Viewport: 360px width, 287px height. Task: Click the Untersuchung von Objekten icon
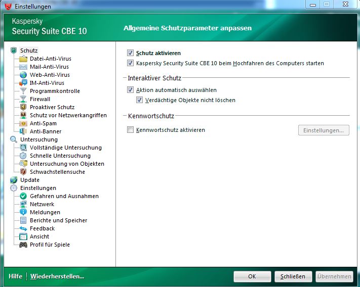[23, 164]
